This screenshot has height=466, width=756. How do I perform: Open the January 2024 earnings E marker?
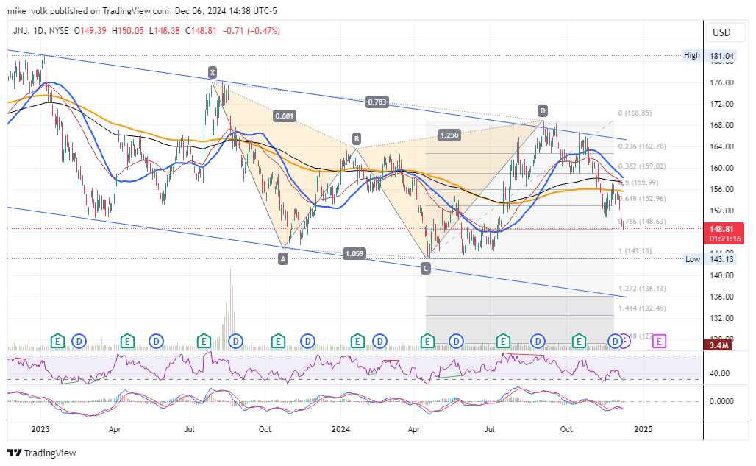tap(357, 342)
